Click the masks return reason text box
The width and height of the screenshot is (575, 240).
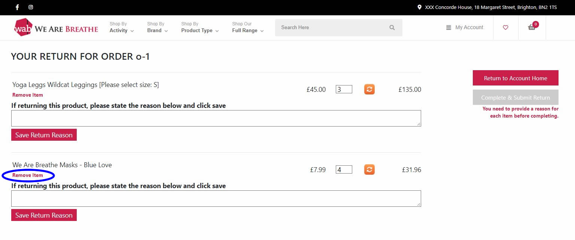(x=216, y=199)
